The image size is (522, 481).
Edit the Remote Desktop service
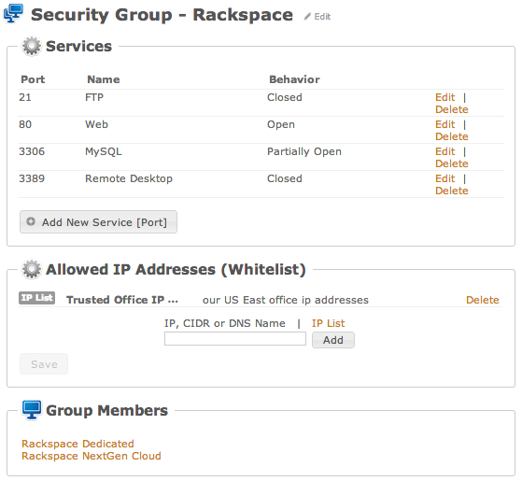tap(444, 178)
